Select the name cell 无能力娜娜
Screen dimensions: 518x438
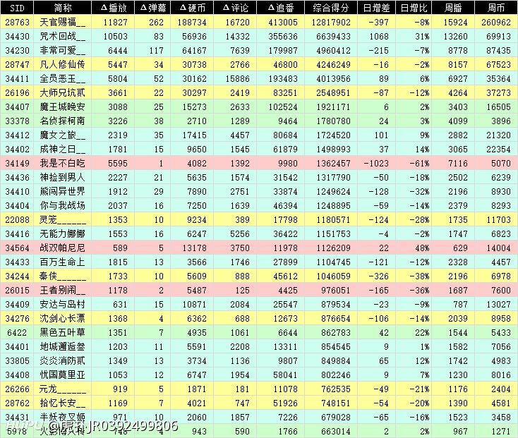point(62,233)
